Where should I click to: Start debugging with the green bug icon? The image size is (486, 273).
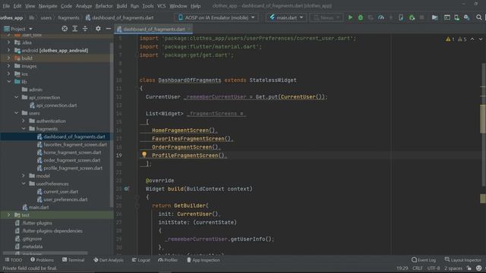(361, 17)
